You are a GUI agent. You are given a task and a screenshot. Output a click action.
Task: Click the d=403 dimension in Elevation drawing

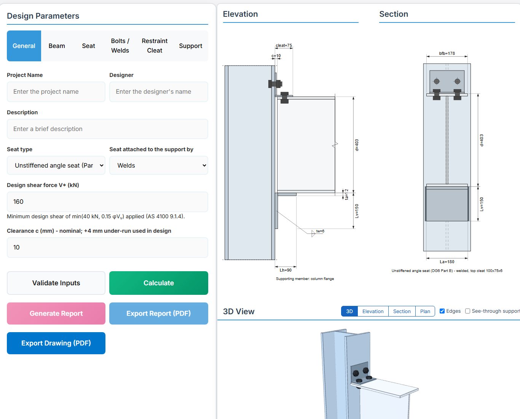pos(357,145)
